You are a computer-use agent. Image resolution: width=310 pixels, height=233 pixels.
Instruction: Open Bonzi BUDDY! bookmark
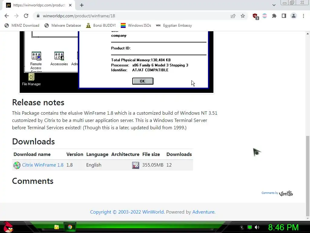click(101, 25)
